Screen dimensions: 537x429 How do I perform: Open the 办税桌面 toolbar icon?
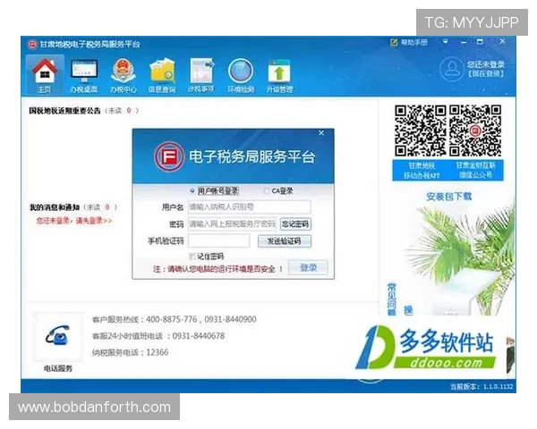pyautogui.click(x=83, y=71)
